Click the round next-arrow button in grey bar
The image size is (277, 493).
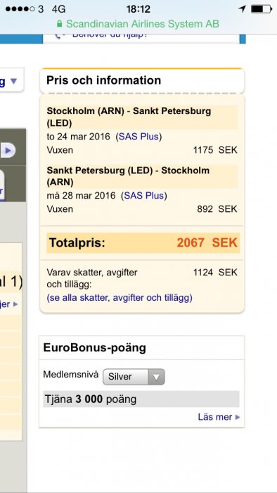click(x=8, y=151)
